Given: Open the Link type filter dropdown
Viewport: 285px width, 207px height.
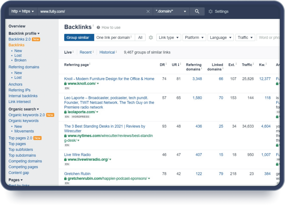Looking at the screenshot, I should coord(169,38).
